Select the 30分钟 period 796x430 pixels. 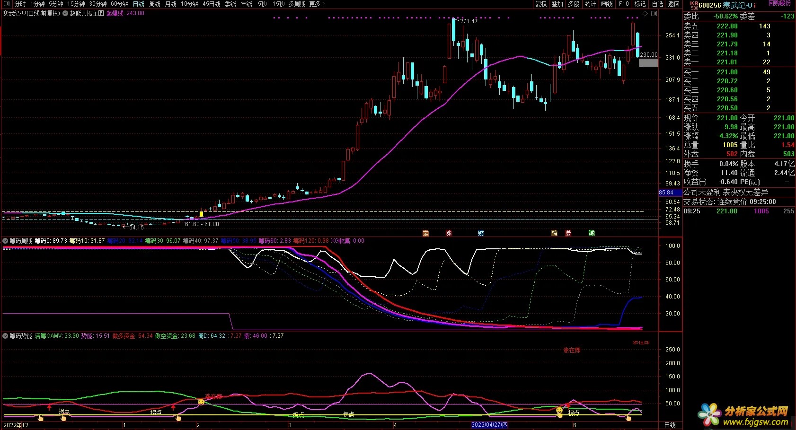98,4
